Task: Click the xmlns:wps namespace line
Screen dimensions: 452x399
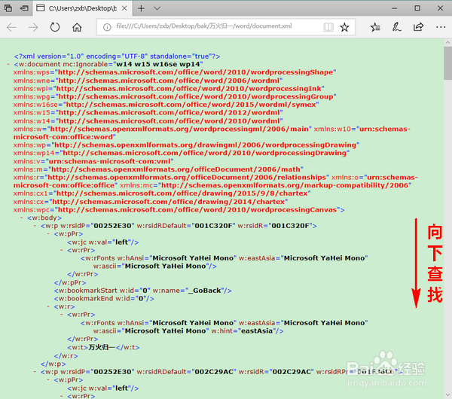Action: (175, 72)
